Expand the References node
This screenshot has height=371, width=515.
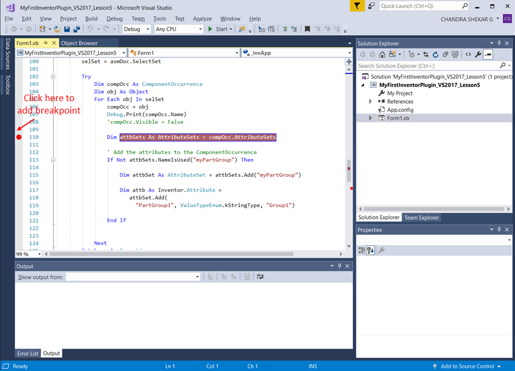[x=370, y=102]
